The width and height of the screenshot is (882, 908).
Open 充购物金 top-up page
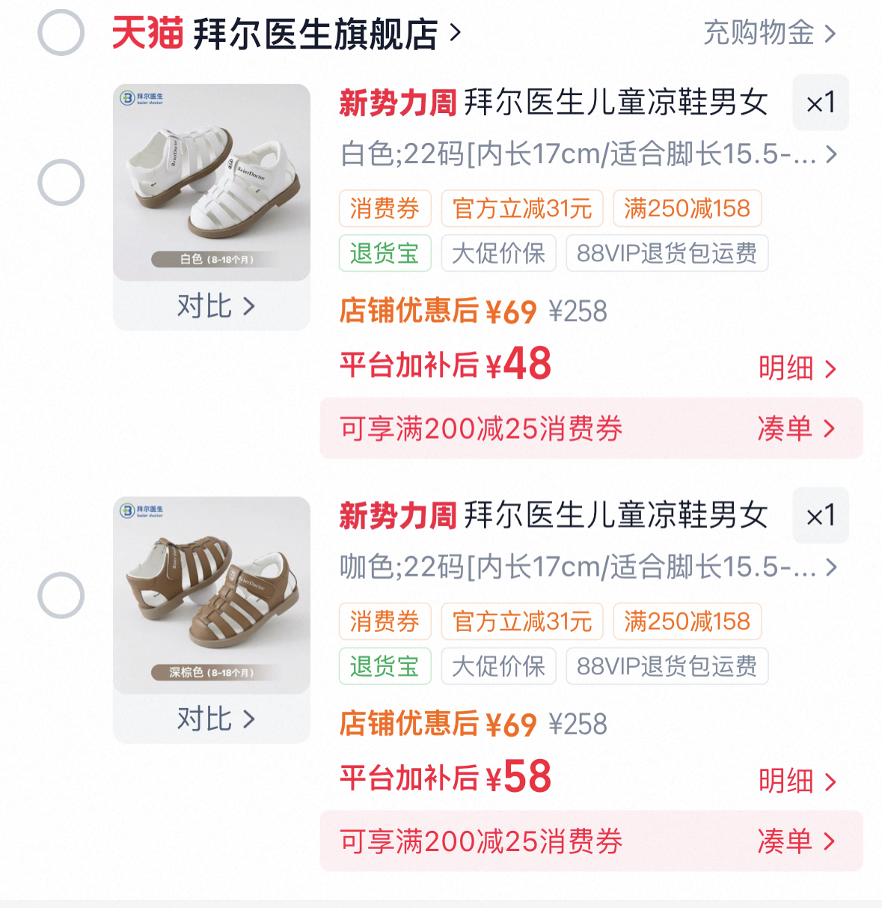click(768, 33)
